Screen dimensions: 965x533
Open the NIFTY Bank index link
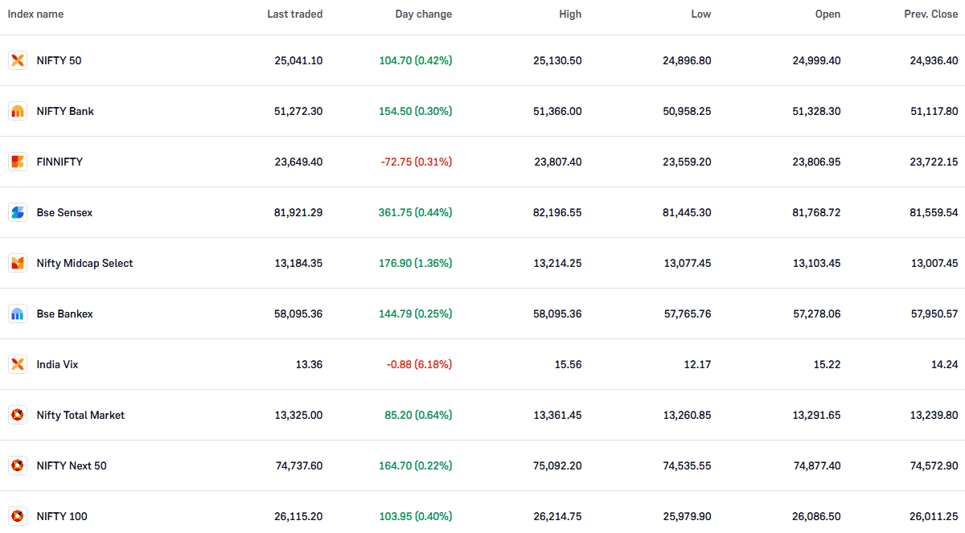pyautogui.click(x=65, y=111)
